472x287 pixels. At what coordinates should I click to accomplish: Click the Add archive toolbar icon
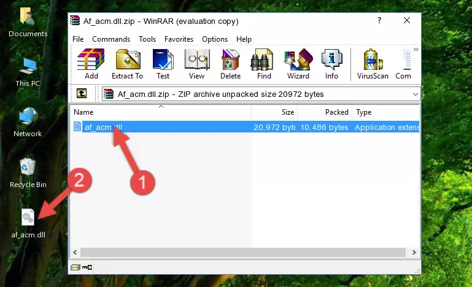point(91,64)
